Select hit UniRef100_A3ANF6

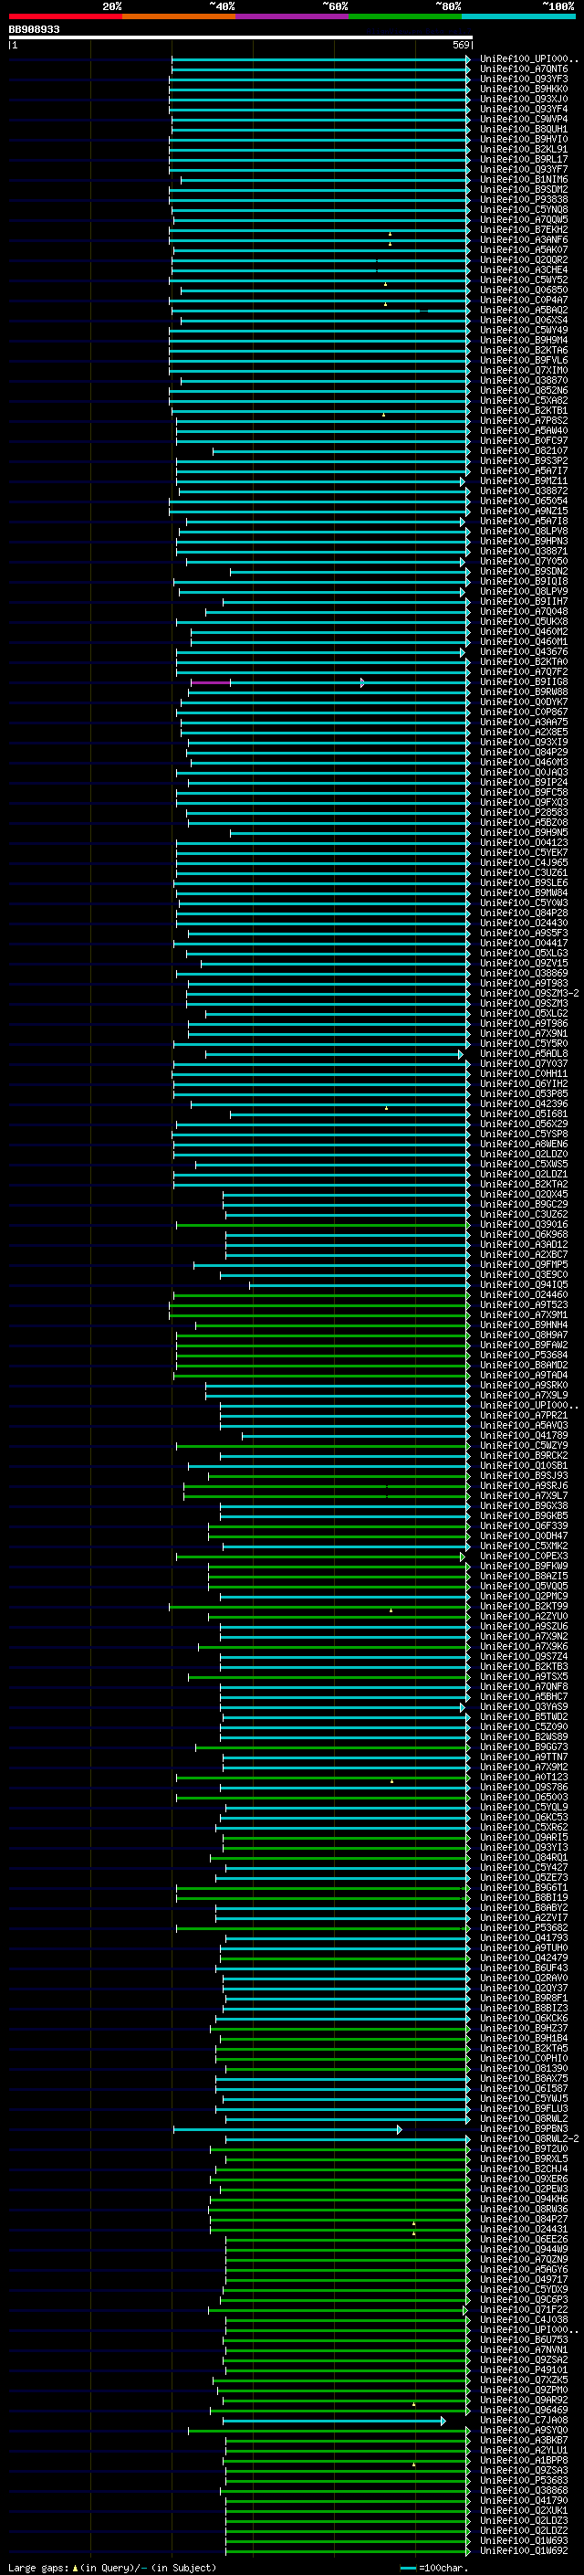[x=524, y=240]
